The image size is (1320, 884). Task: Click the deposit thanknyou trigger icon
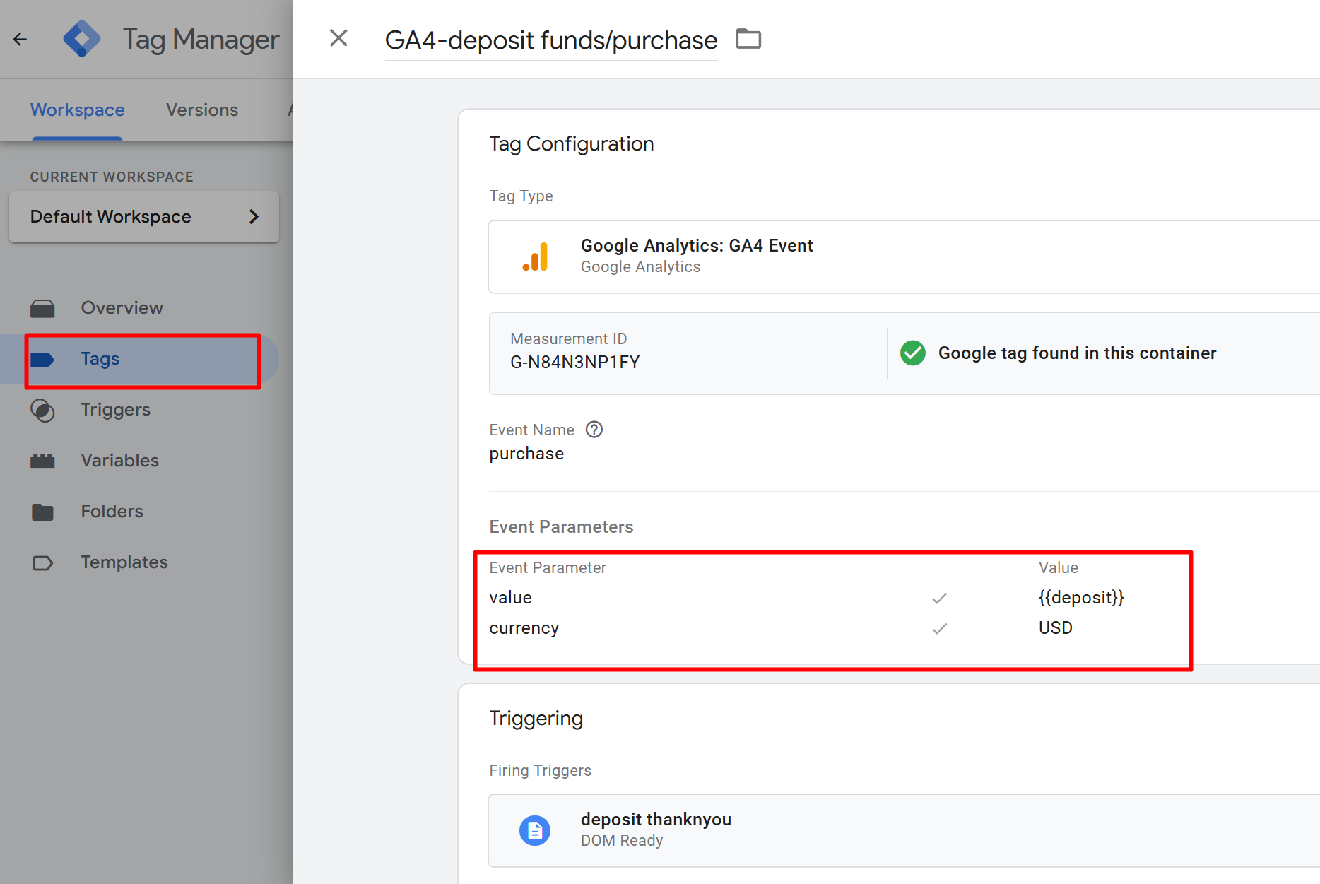click(535, 830)
